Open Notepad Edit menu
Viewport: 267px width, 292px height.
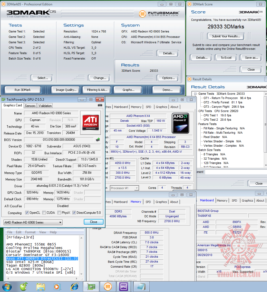(19, 232)
